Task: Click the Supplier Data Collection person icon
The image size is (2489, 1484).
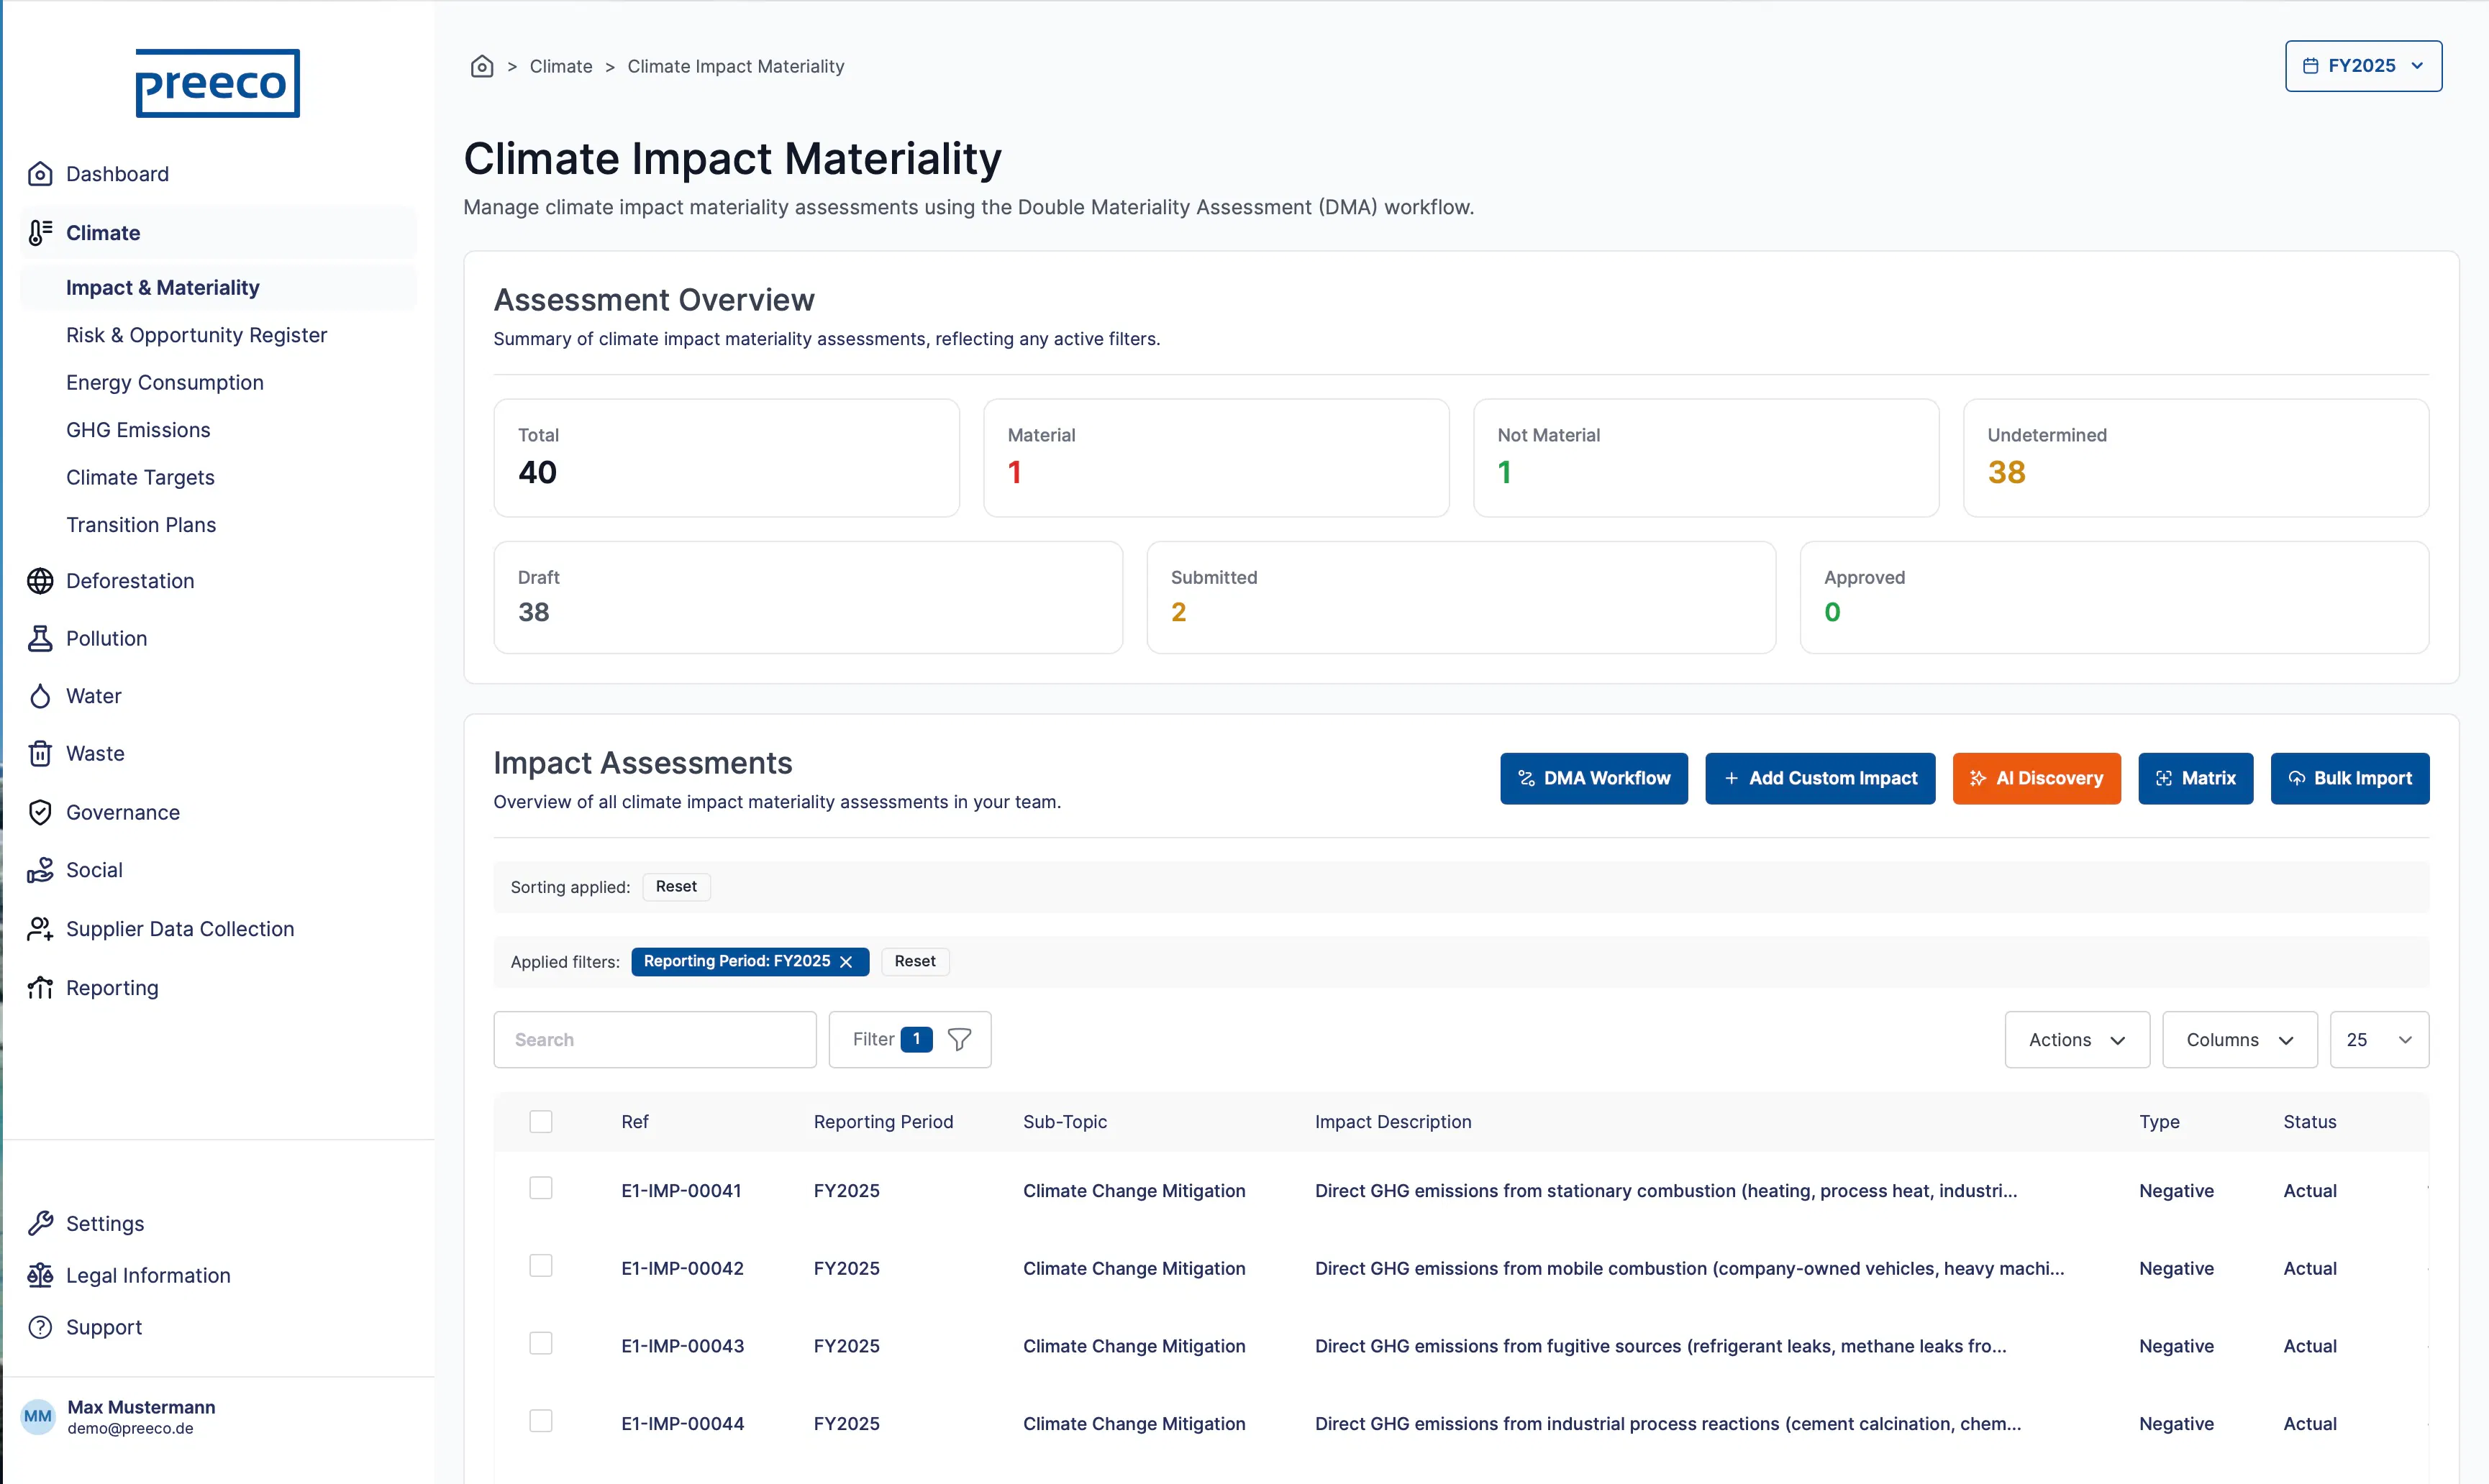Action: (x=40, y=929)
